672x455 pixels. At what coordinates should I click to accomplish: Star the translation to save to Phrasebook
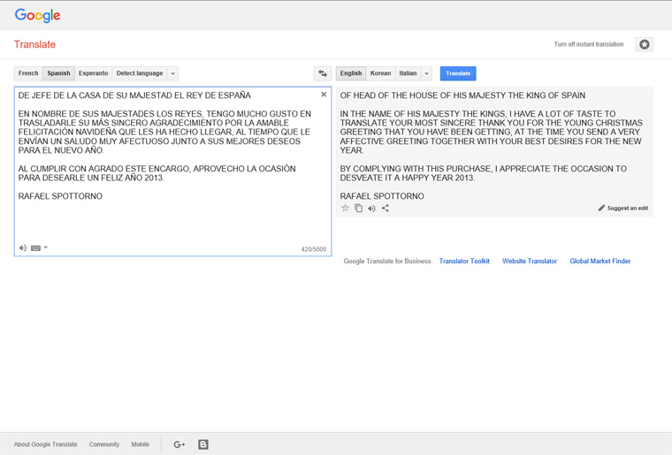point(345,208)
